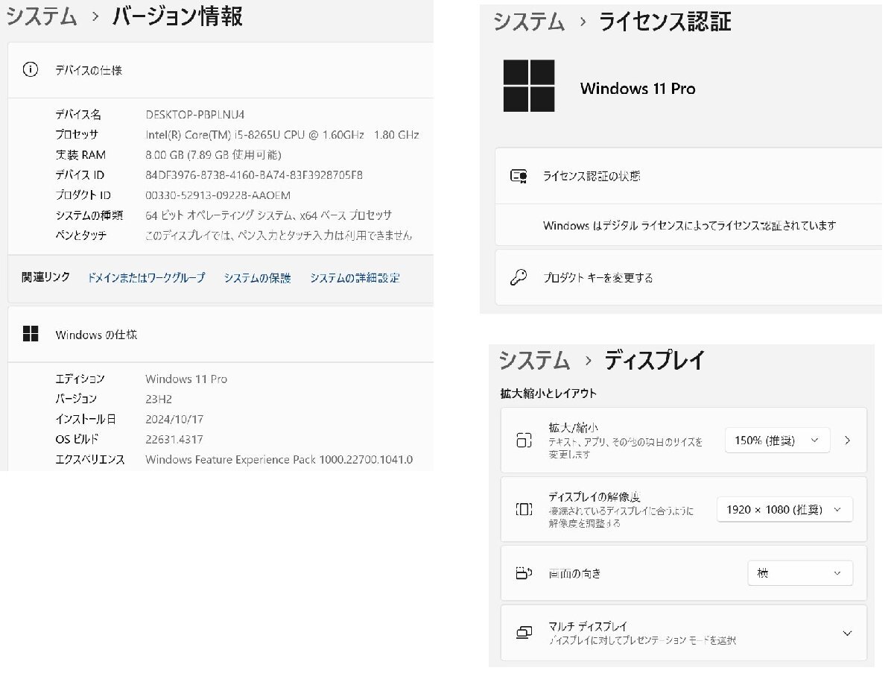894x682 pixels.
Task: Click システム breadcrumb above バージョン情報
Action: 42,16
